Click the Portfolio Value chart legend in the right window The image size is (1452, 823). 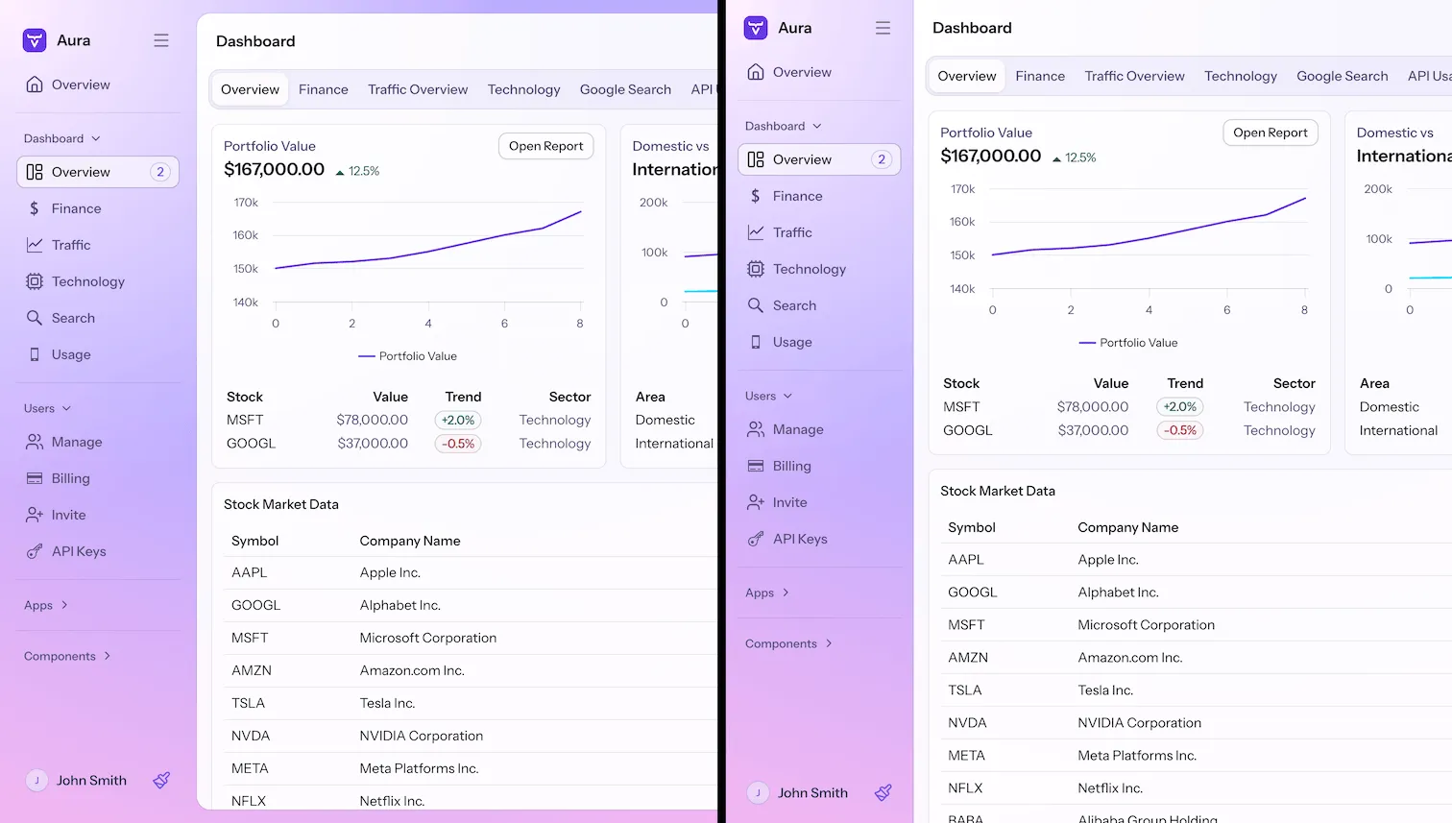click(x=1128, y=343)
